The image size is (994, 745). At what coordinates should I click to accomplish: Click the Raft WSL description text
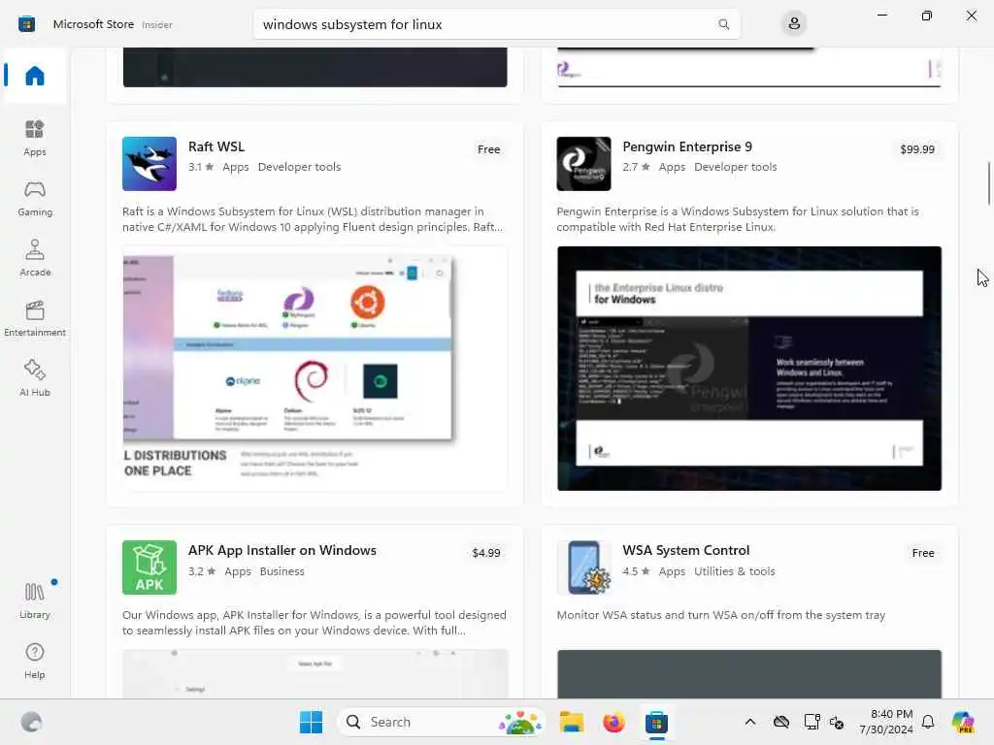[x=314, y=219]
